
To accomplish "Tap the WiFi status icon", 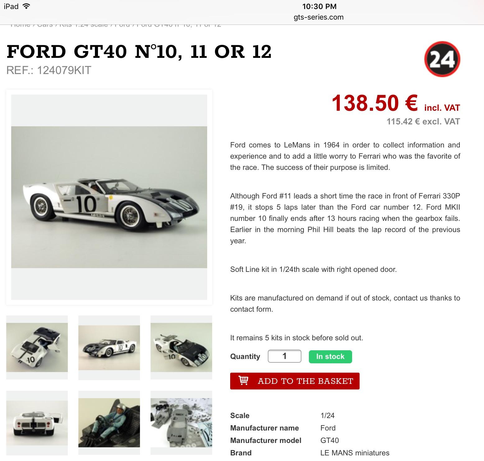I will point(26,6).
